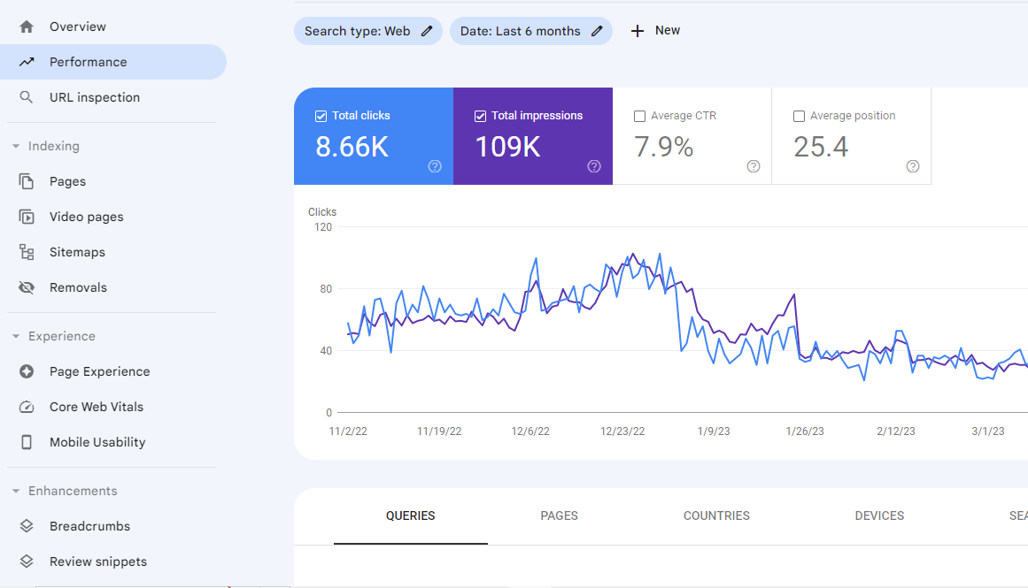
Task: Enable the Average CTR checkbox
Action: (x=639, y=116)
